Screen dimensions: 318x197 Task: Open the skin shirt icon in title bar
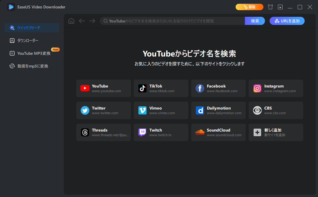(270, 7)
